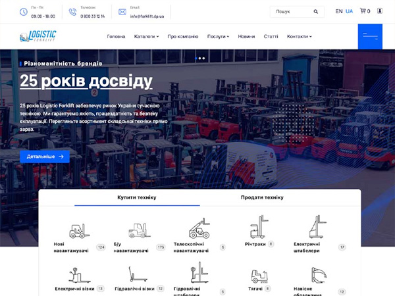Expand the Каталоги dropdown menu
This screenshot has width=395, height=296.
(x=146, y=37)
